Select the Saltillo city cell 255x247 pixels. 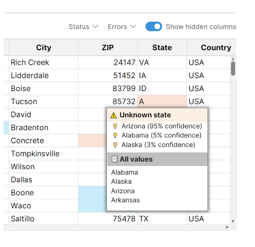point(44,219)
